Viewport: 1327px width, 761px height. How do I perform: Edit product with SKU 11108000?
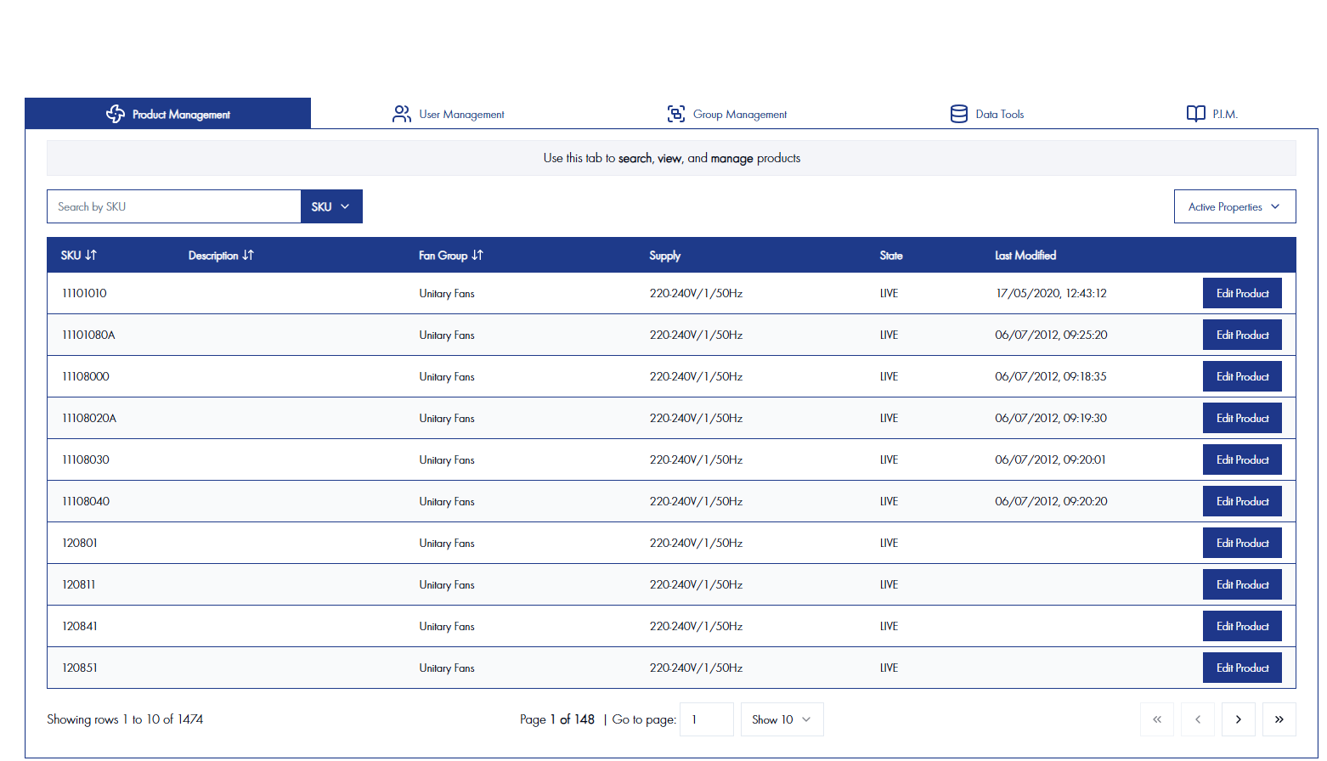1242,376
